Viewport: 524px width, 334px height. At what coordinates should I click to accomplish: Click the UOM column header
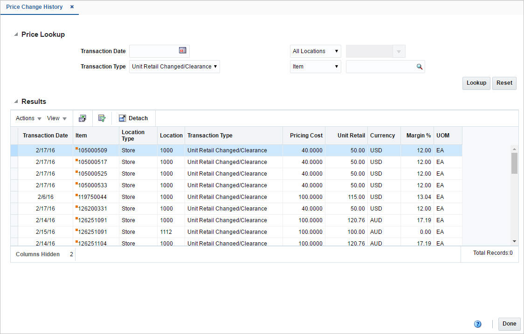448,136
